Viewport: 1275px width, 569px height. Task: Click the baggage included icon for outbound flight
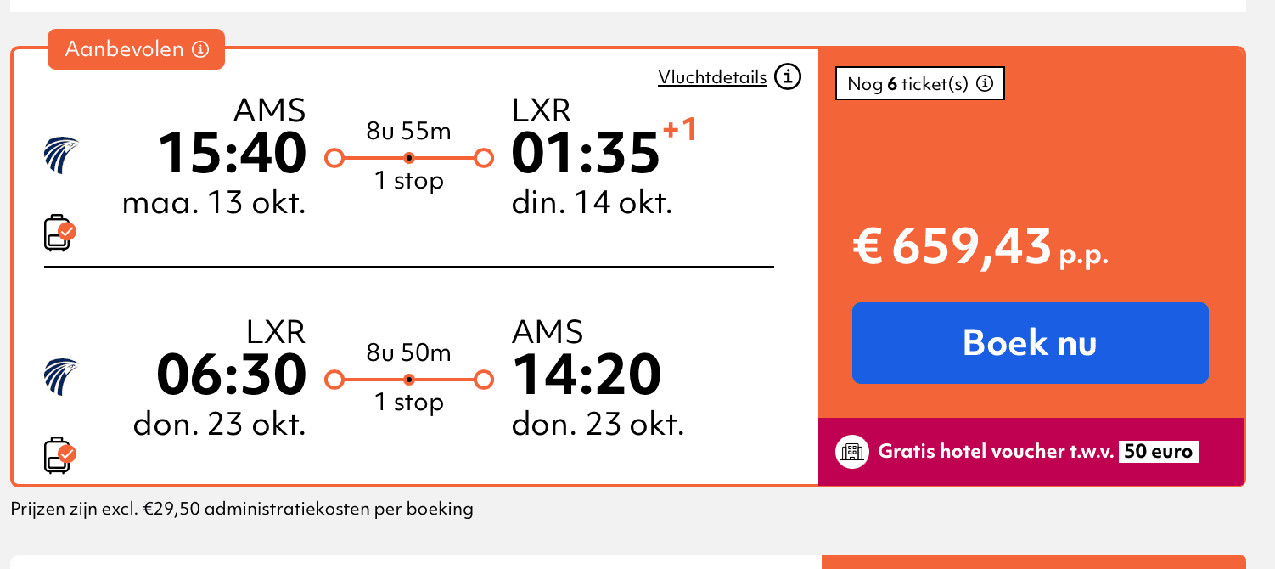[59, 233]
